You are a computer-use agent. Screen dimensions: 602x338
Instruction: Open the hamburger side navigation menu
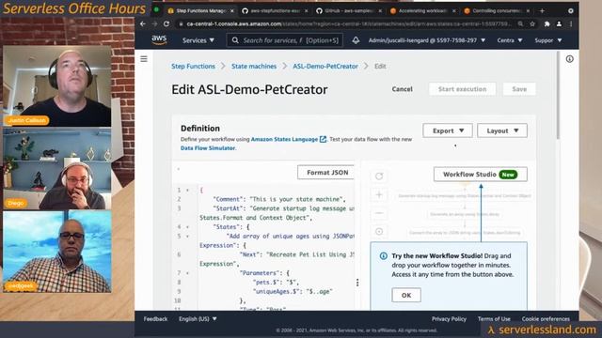[144, 59]
